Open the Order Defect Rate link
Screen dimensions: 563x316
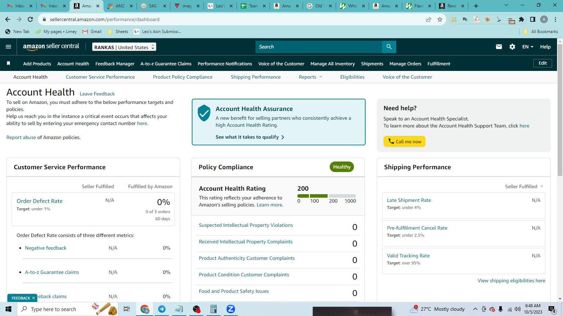click(x=40, y=201)
